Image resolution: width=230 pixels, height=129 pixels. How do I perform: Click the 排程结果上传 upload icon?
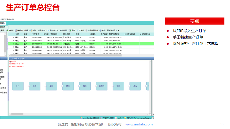point(86,30)
